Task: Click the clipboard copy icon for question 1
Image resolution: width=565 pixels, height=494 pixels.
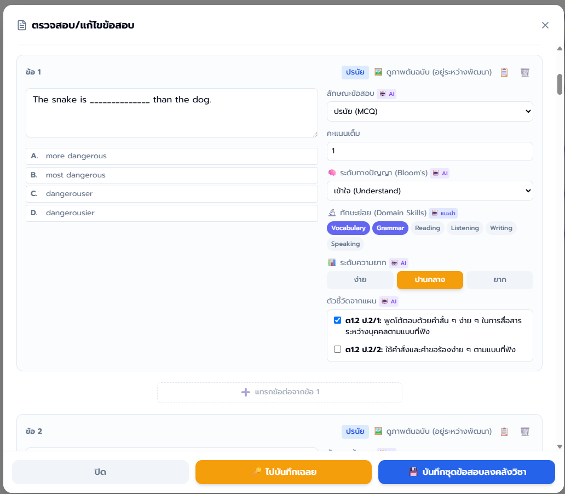Action: (x=504, y=72)
